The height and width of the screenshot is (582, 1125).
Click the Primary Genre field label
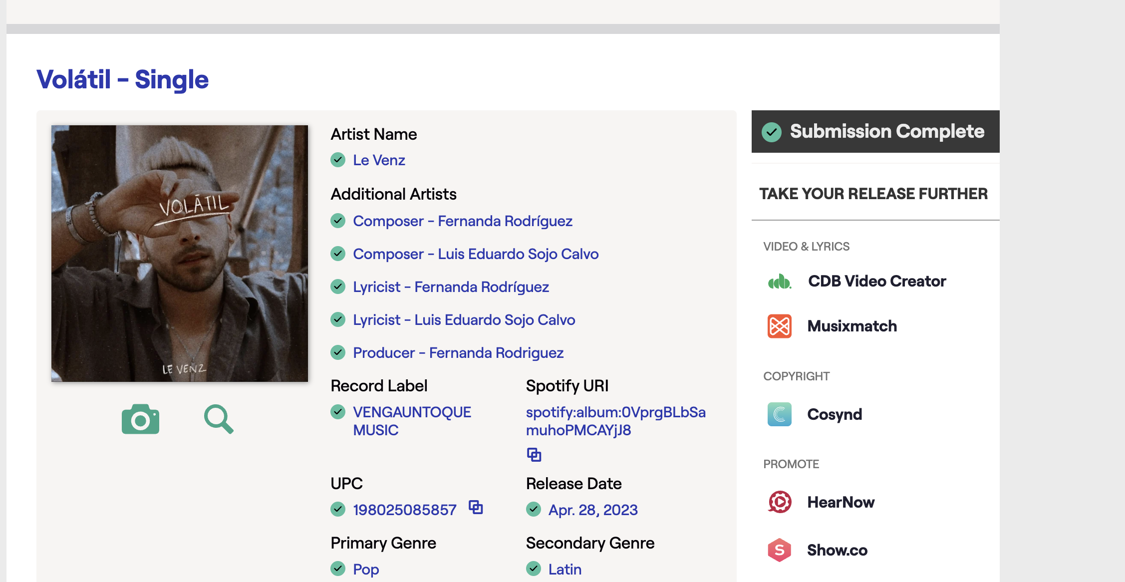point(383,543)
